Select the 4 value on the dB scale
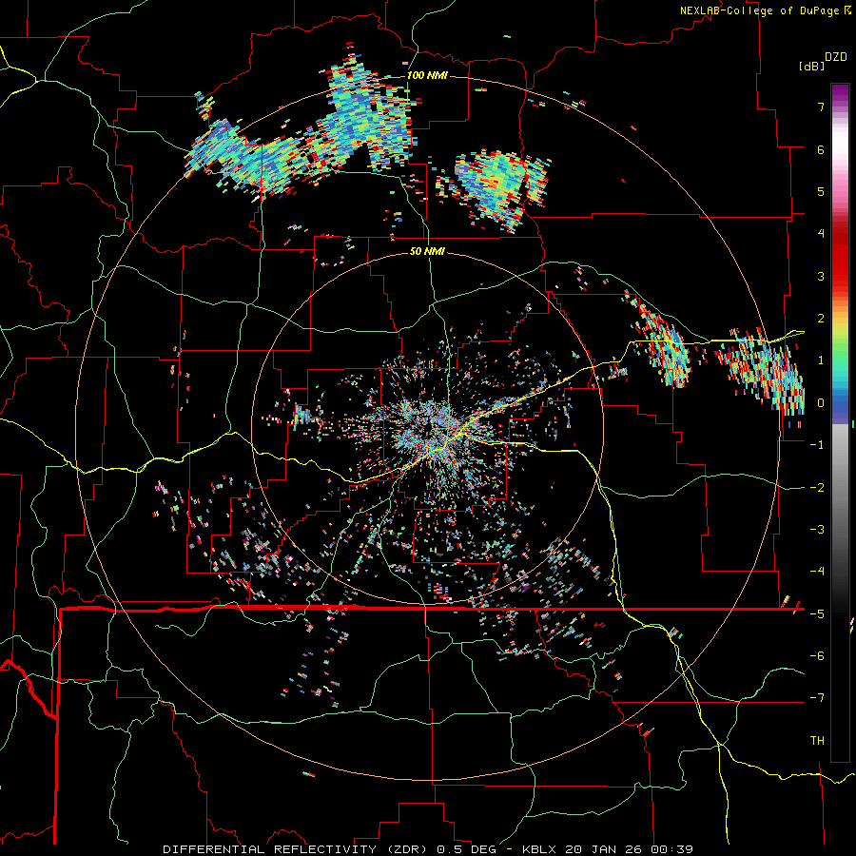The height and width of the screenshot is (856, 856). pyautogui.click(x=821, y=234)
